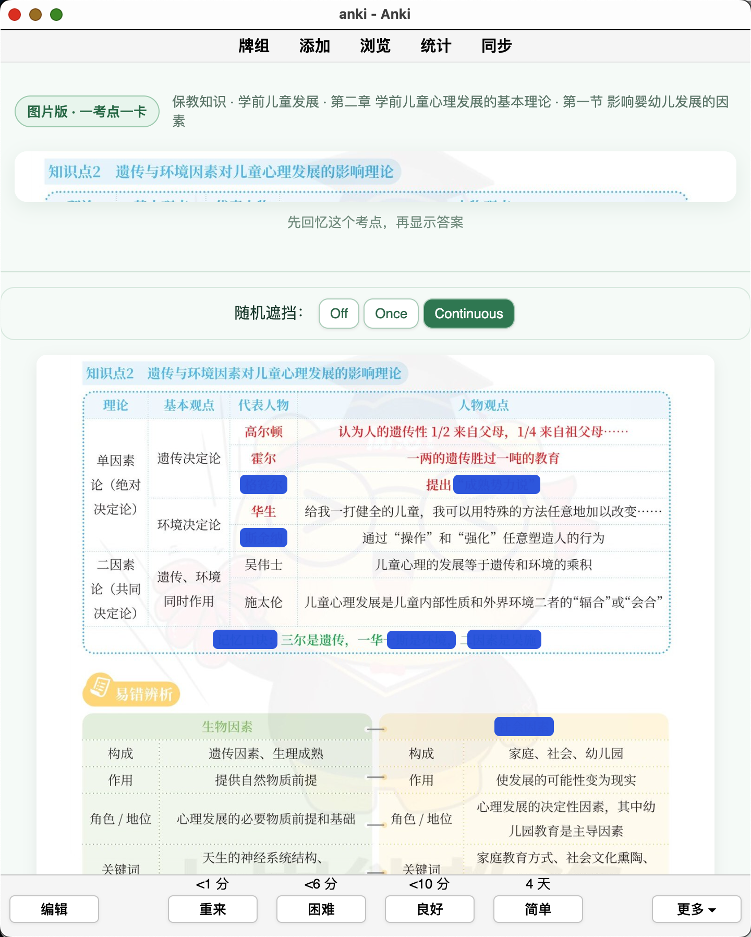The image size is (751, 937).
Task: Rate the card 简单 (easy)
Action: pos(538,909)
